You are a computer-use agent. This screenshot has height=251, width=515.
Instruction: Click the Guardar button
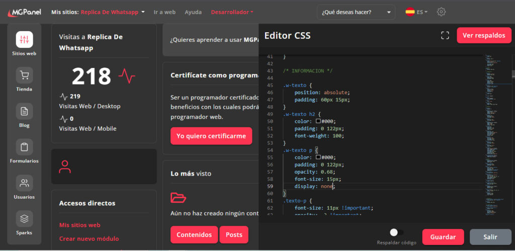[443, 237]
